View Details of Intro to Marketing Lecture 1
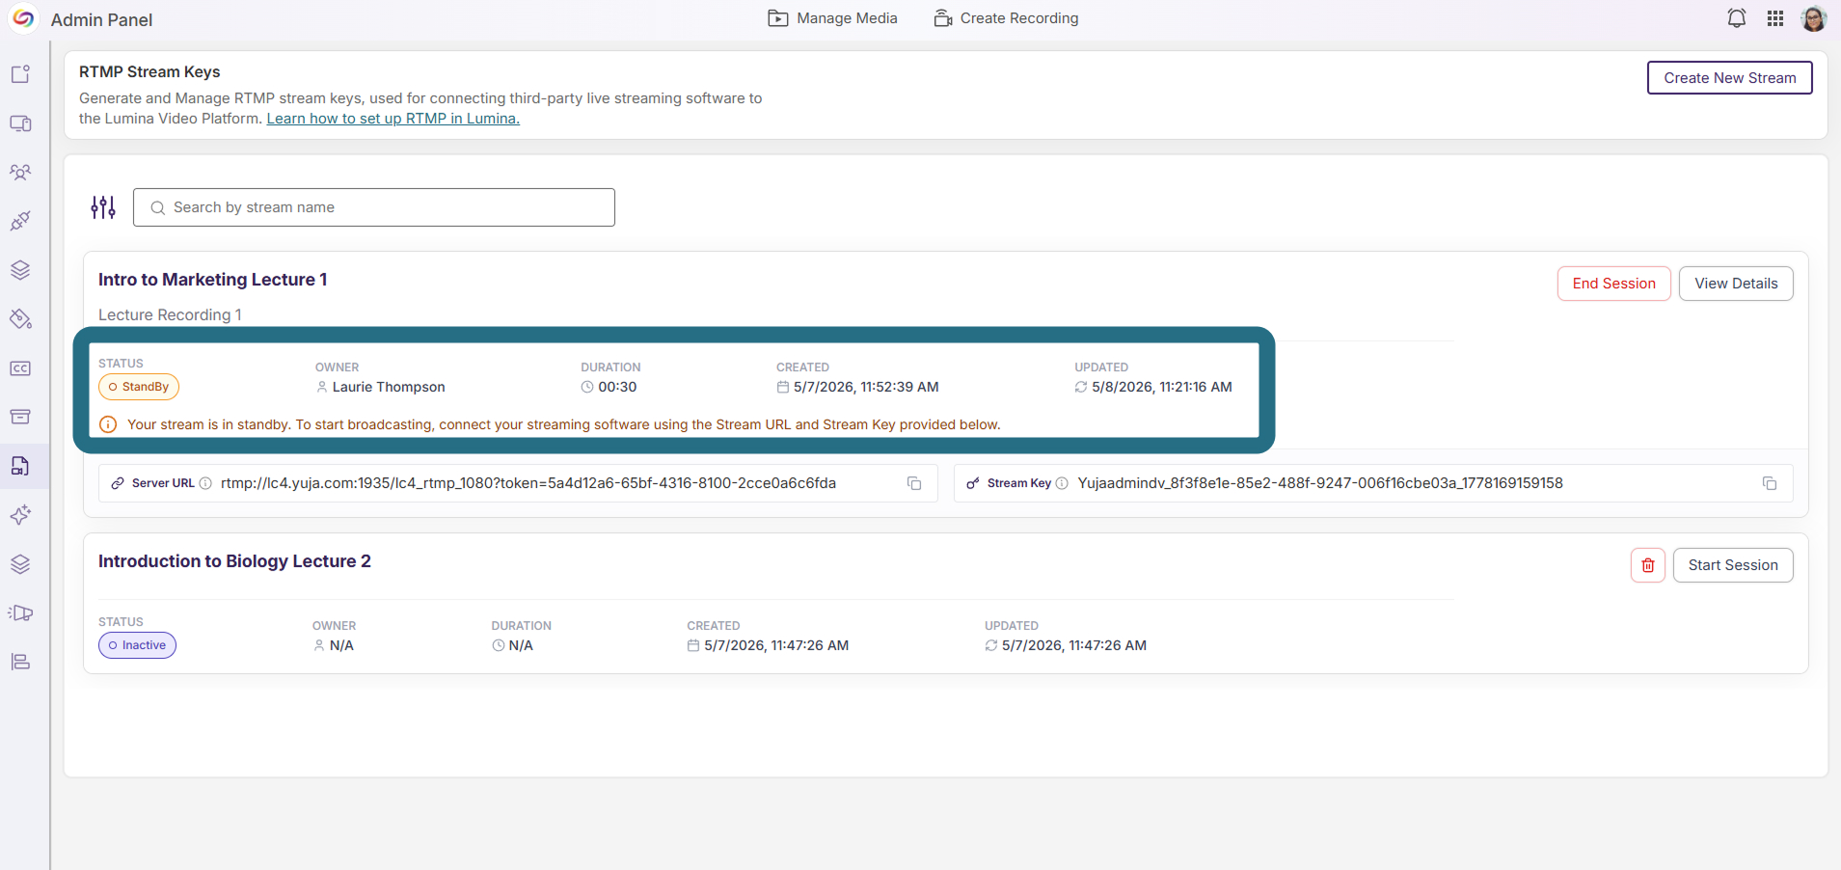This screenshot has height=870, width=1841. coord(1736,284)
